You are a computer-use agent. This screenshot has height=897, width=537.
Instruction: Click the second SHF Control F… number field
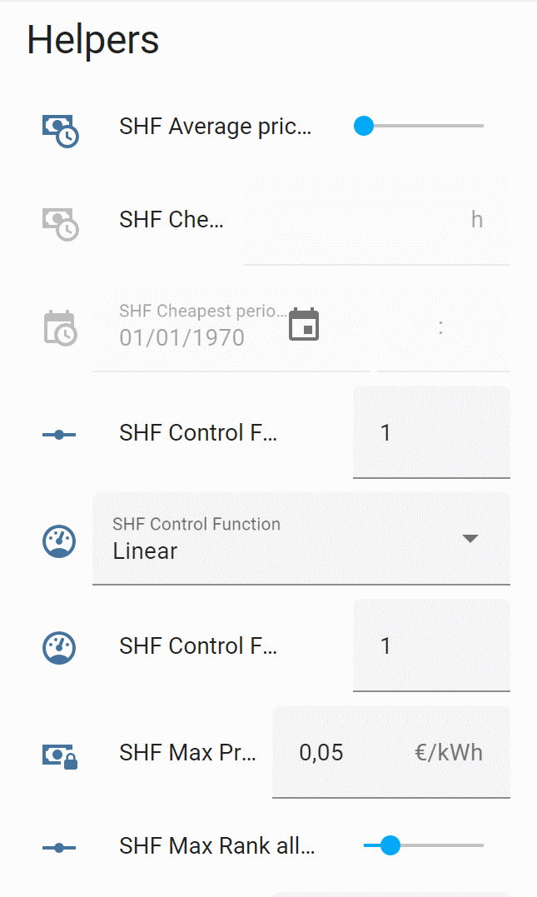(430, 646)
